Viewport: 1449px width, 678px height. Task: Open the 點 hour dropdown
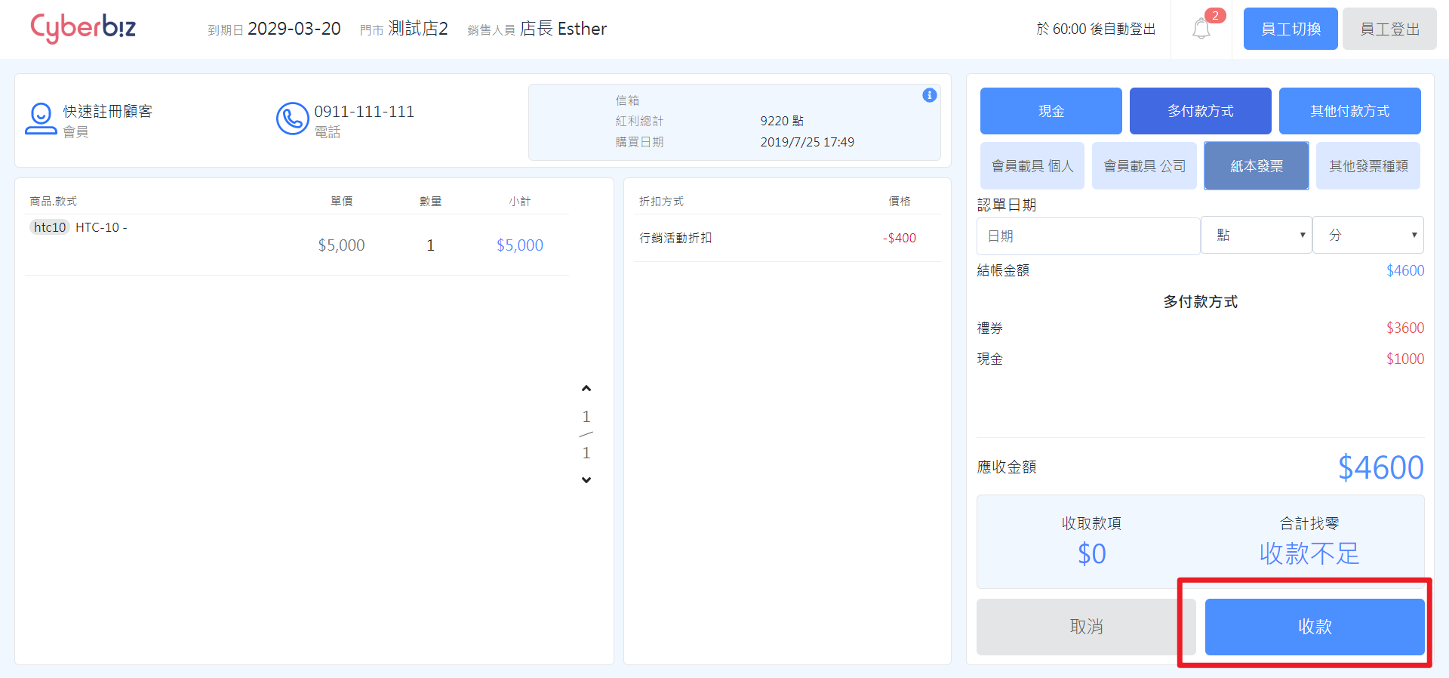[x=1257, y=236]
